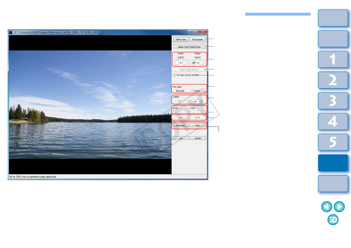Select the Brush pen type
The height and width of the screenshot is (248, 351).
[x=177, y=91]
